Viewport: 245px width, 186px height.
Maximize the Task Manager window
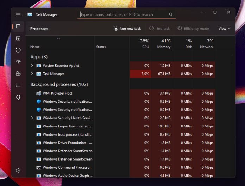coord(215,12)
